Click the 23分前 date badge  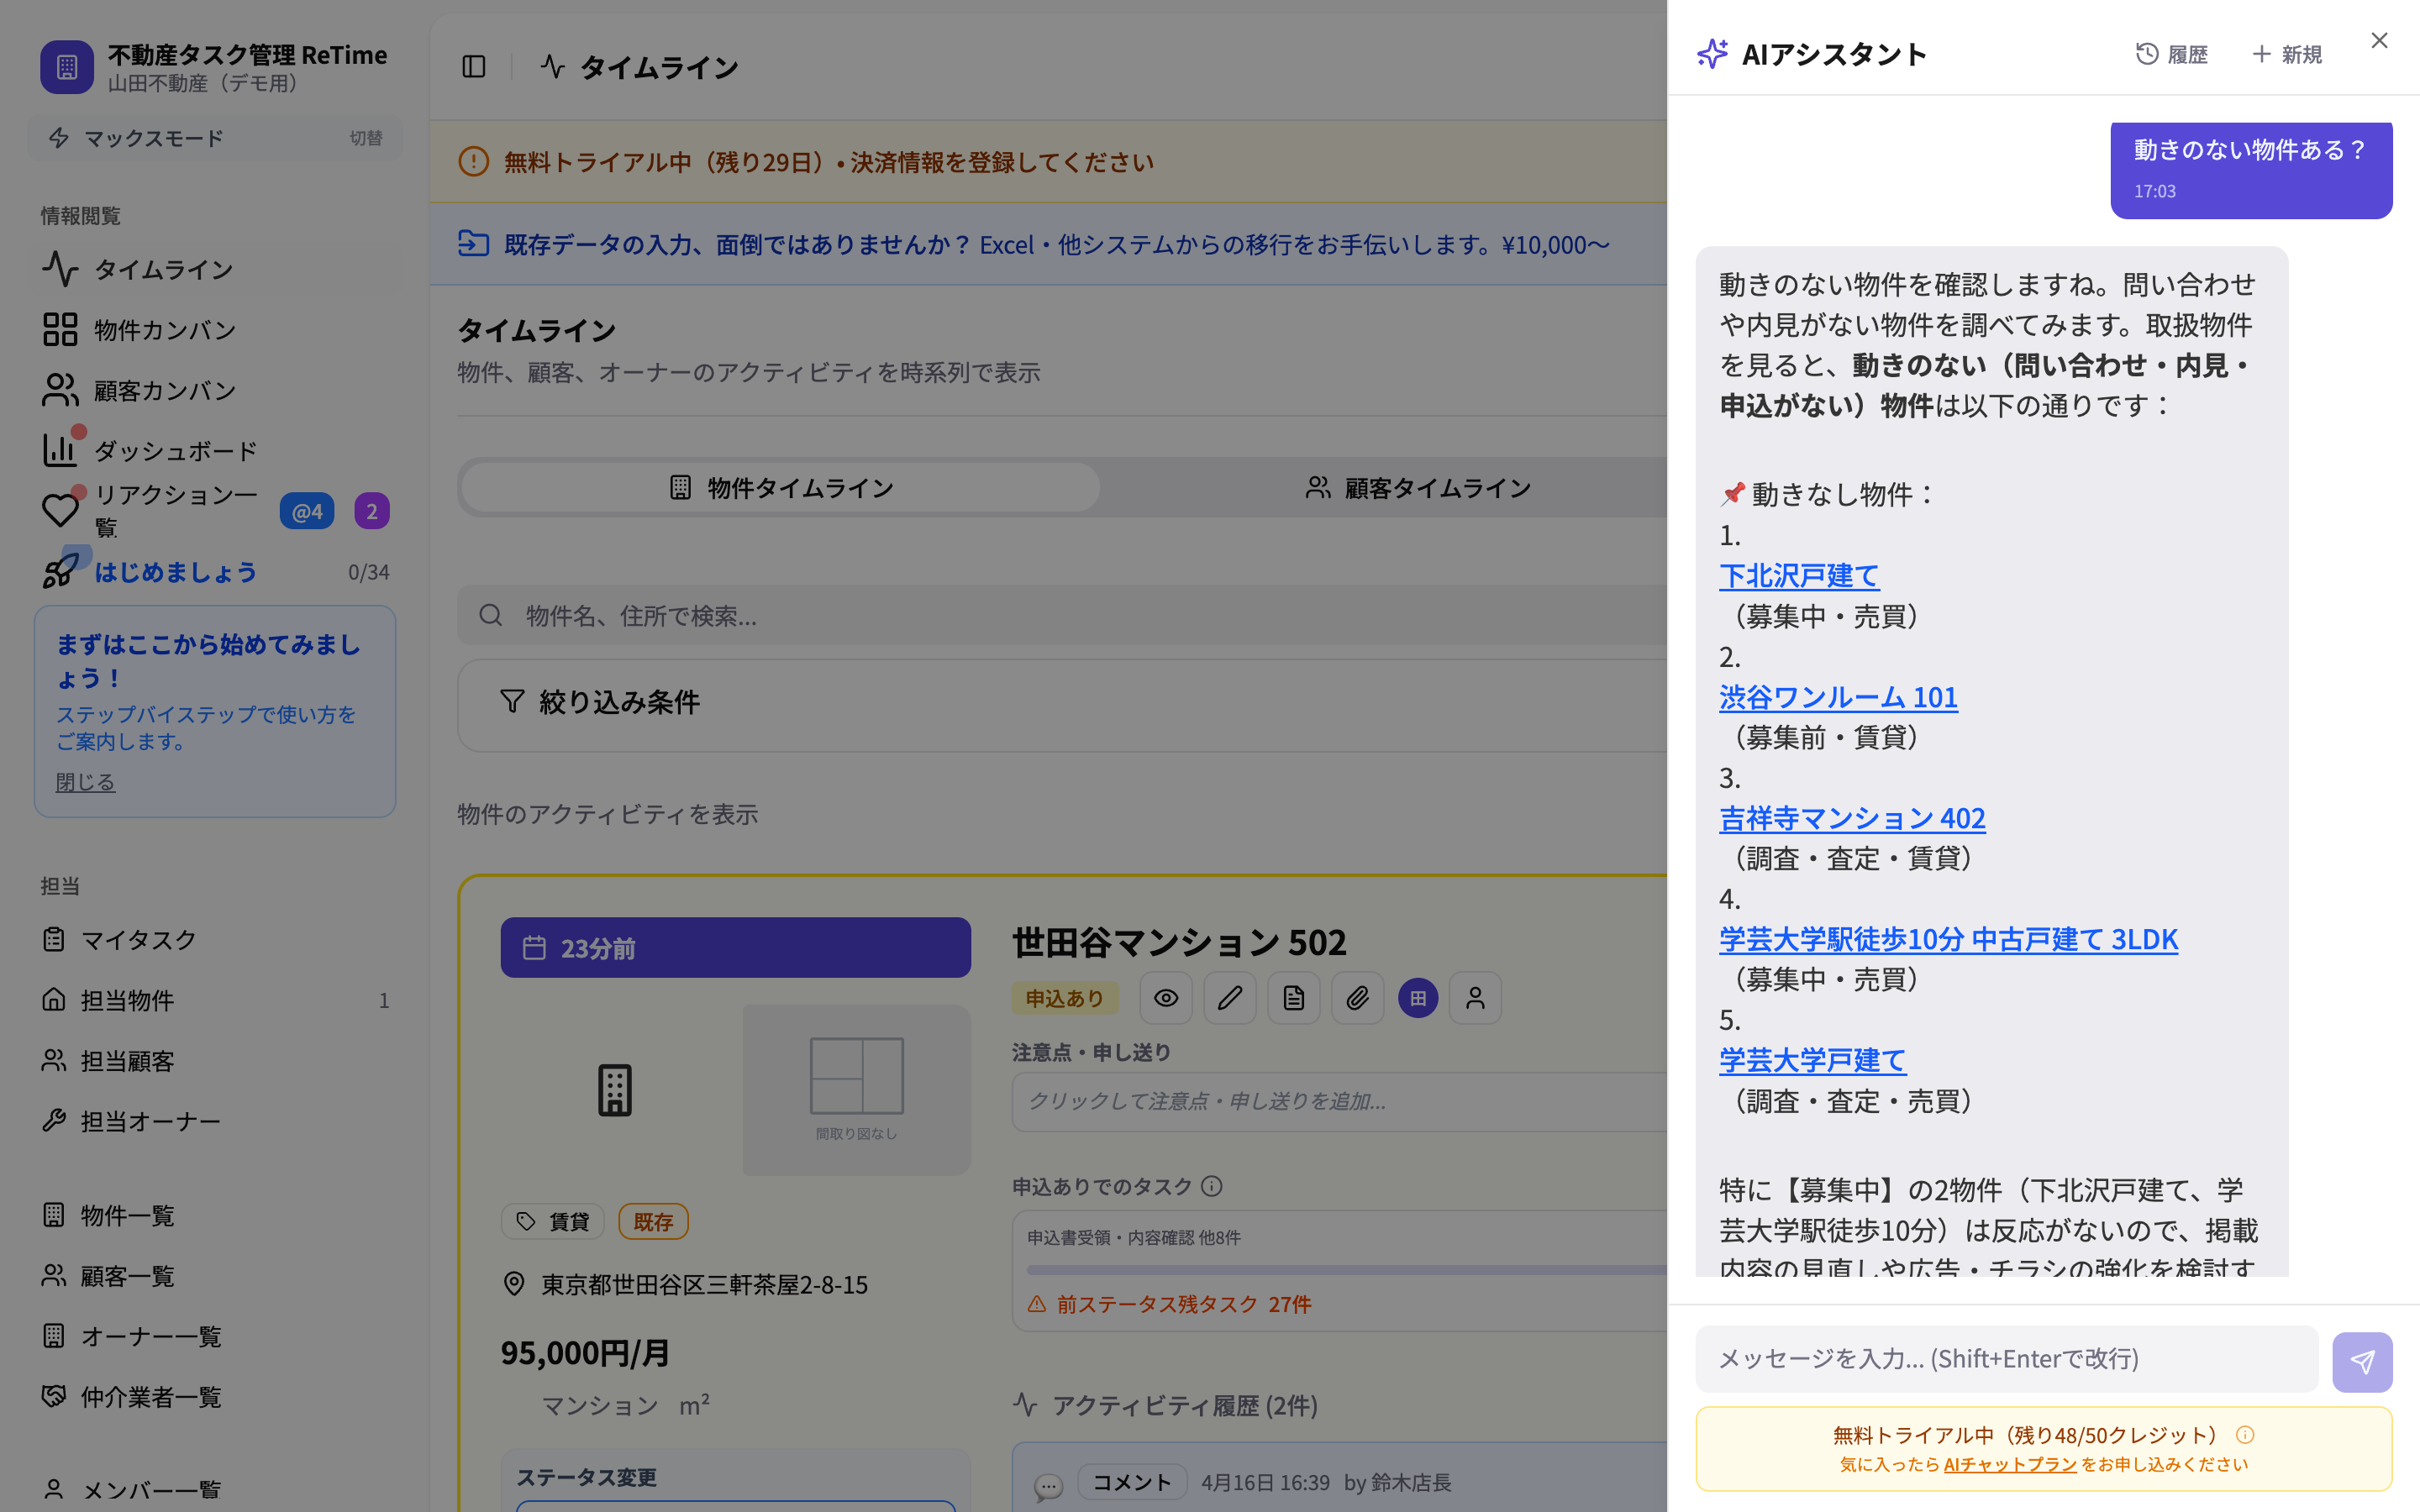tap(735, 947)
